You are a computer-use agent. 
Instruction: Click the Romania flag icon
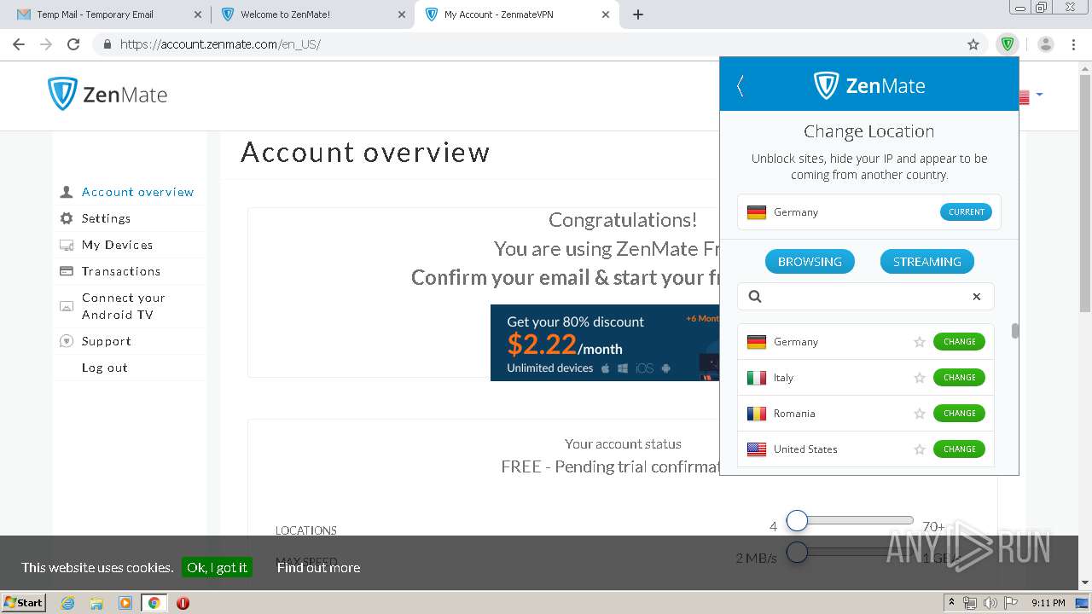(757, 414)
